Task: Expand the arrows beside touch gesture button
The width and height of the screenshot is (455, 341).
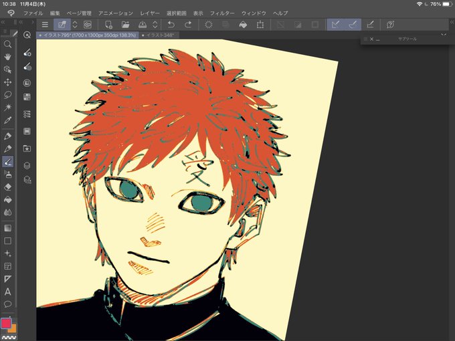Action: pyautogui.click(x=75, y=25)
